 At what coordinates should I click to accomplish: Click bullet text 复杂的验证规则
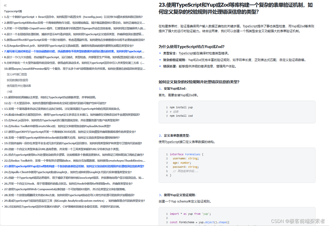[175, 60]
